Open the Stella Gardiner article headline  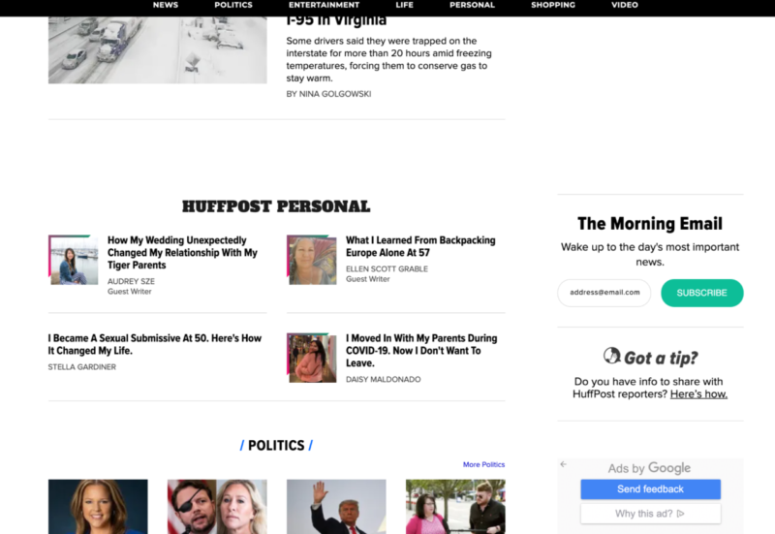(x=155, y=345)
